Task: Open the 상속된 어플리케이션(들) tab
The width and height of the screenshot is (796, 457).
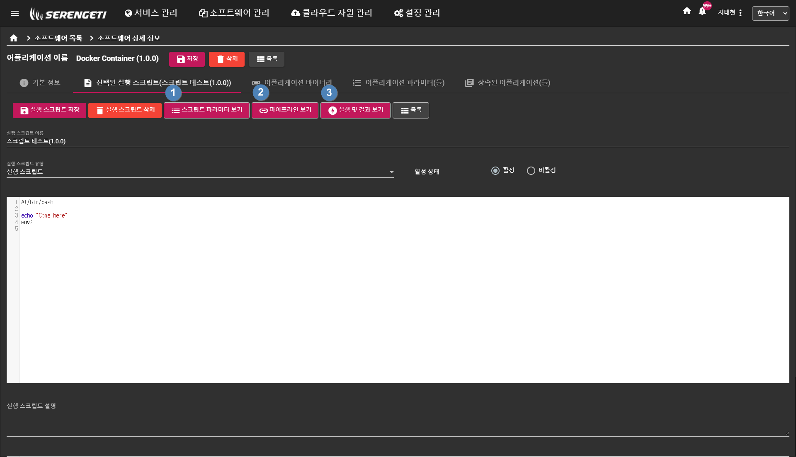Action: click(508, 83)
